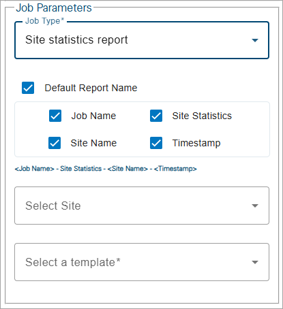The width and height of the screenshot is (283, 309).
Task: Click the Site statistics report selected value
Action: tap(76, 39)
